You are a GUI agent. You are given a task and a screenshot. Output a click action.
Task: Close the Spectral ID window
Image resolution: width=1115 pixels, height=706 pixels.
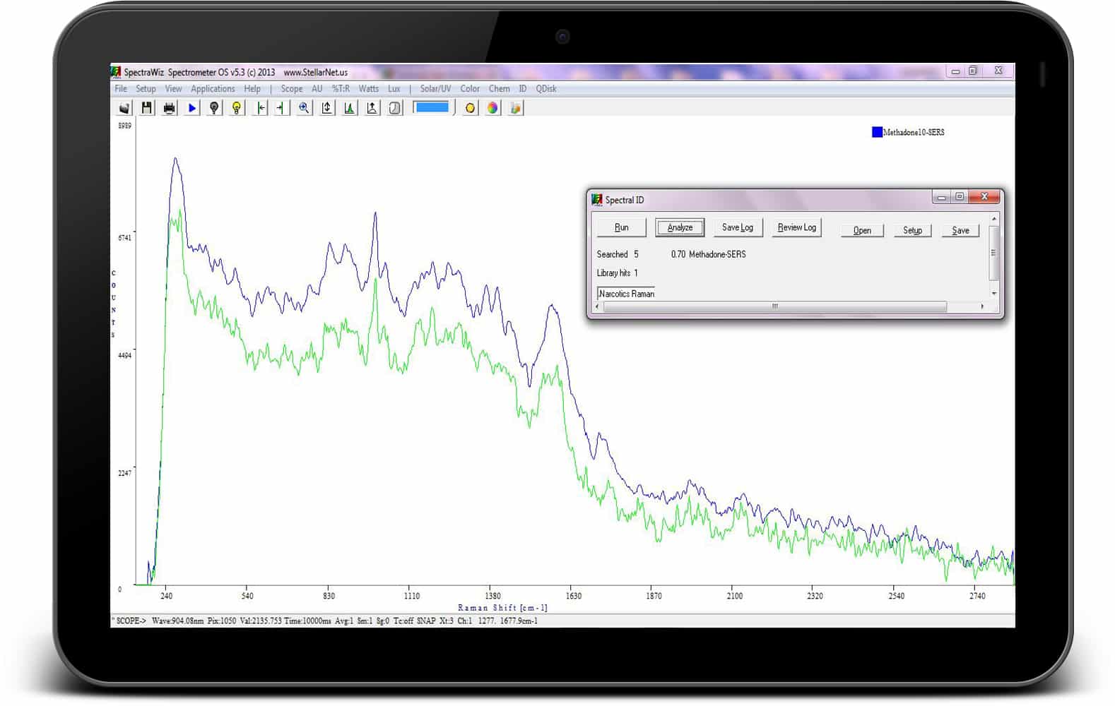click(x=984, y=198)
